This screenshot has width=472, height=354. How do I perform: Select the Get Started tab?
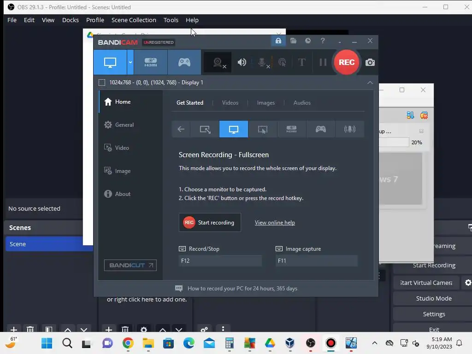click(189, 103)
